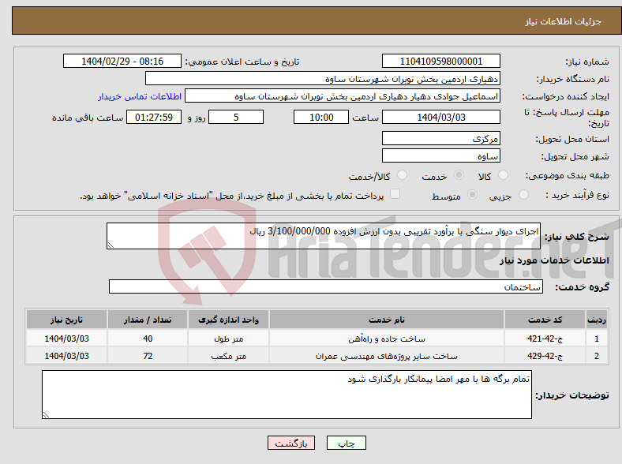Open اطلاعات تماس خریدار link

[140, 96]
